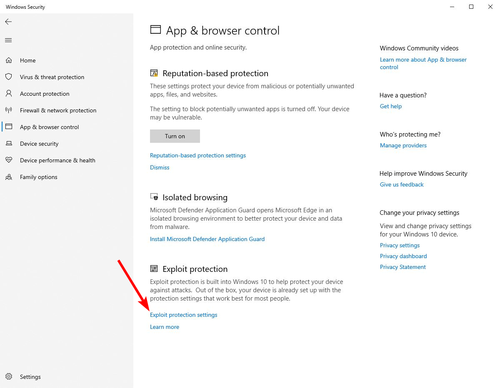The image size is (500, 388).
Task: Open Home via house icon
Action: tap(8, 60)
